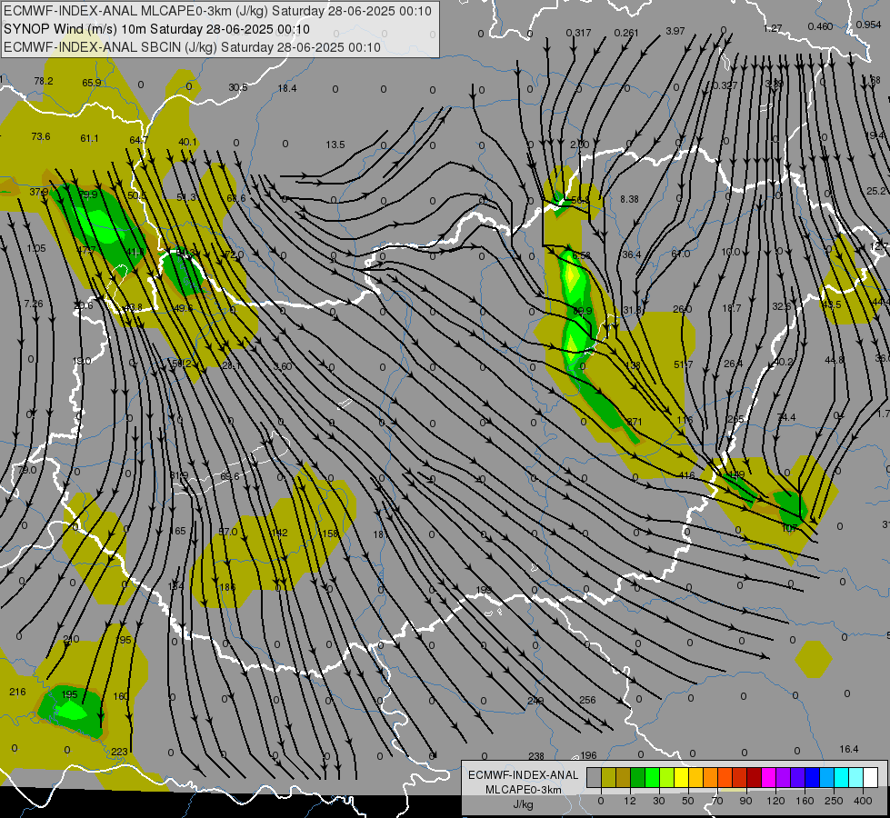
Task: Click the map value 40.1
Action: coord(187,142)
